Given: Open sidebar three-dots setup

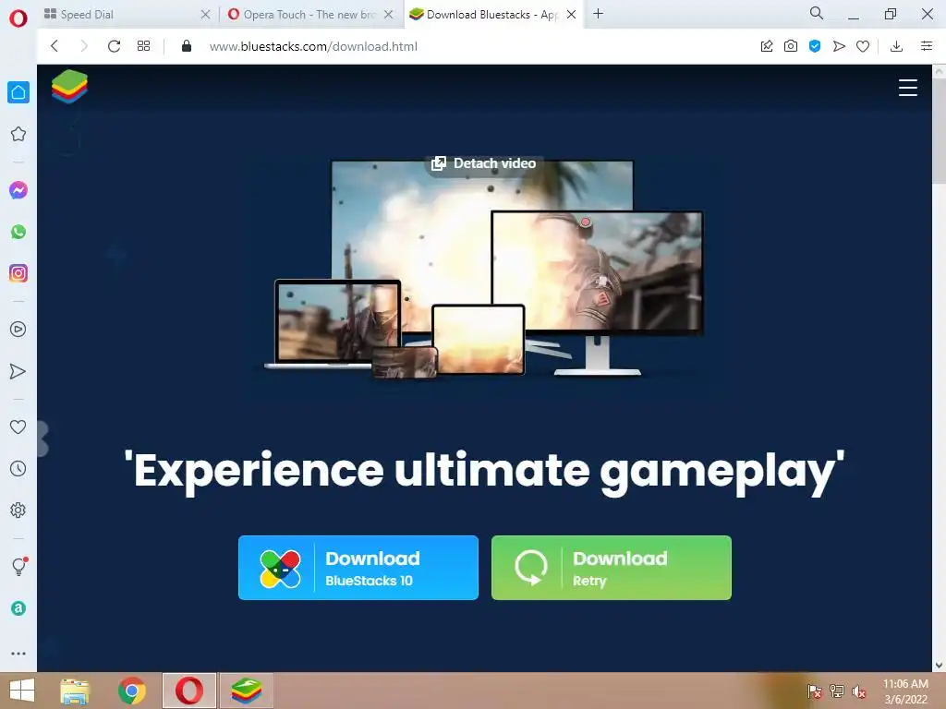Looking at the screenshot, I should (x=18, y=654).
